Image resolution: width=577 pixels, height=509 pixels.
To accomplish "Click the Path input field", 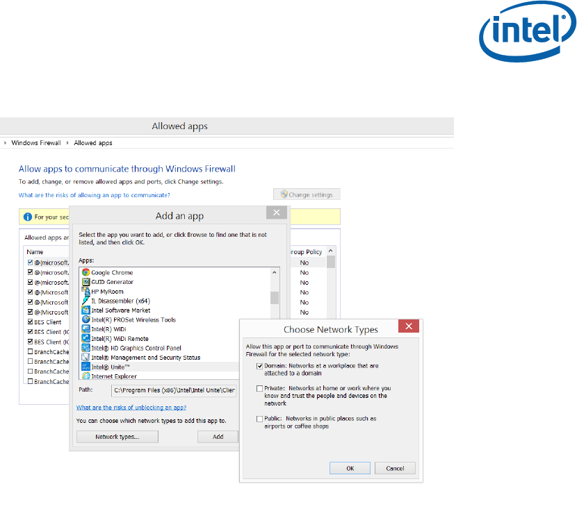I will [x=174, y=390].
